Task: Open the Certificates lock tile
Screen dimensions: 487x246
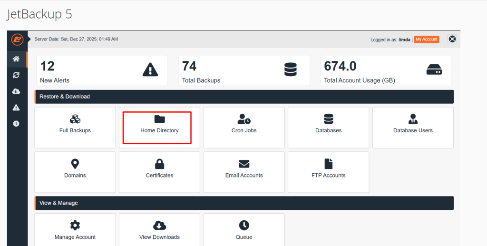Action: (159, 172)
